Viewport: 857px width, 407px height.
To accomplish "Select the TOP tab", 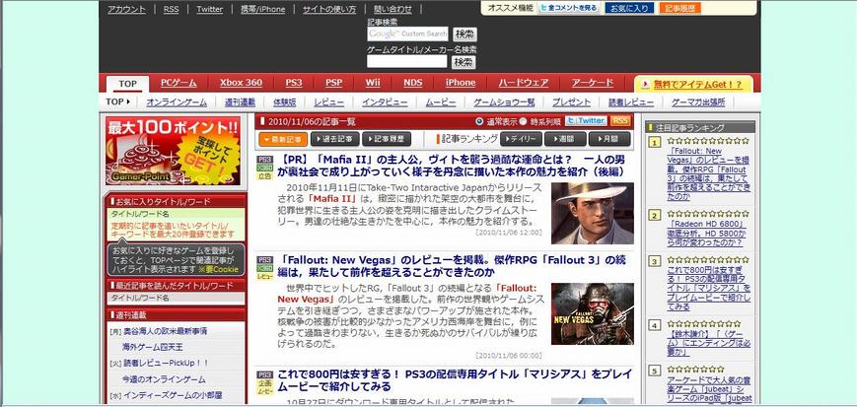I will 128,84.
